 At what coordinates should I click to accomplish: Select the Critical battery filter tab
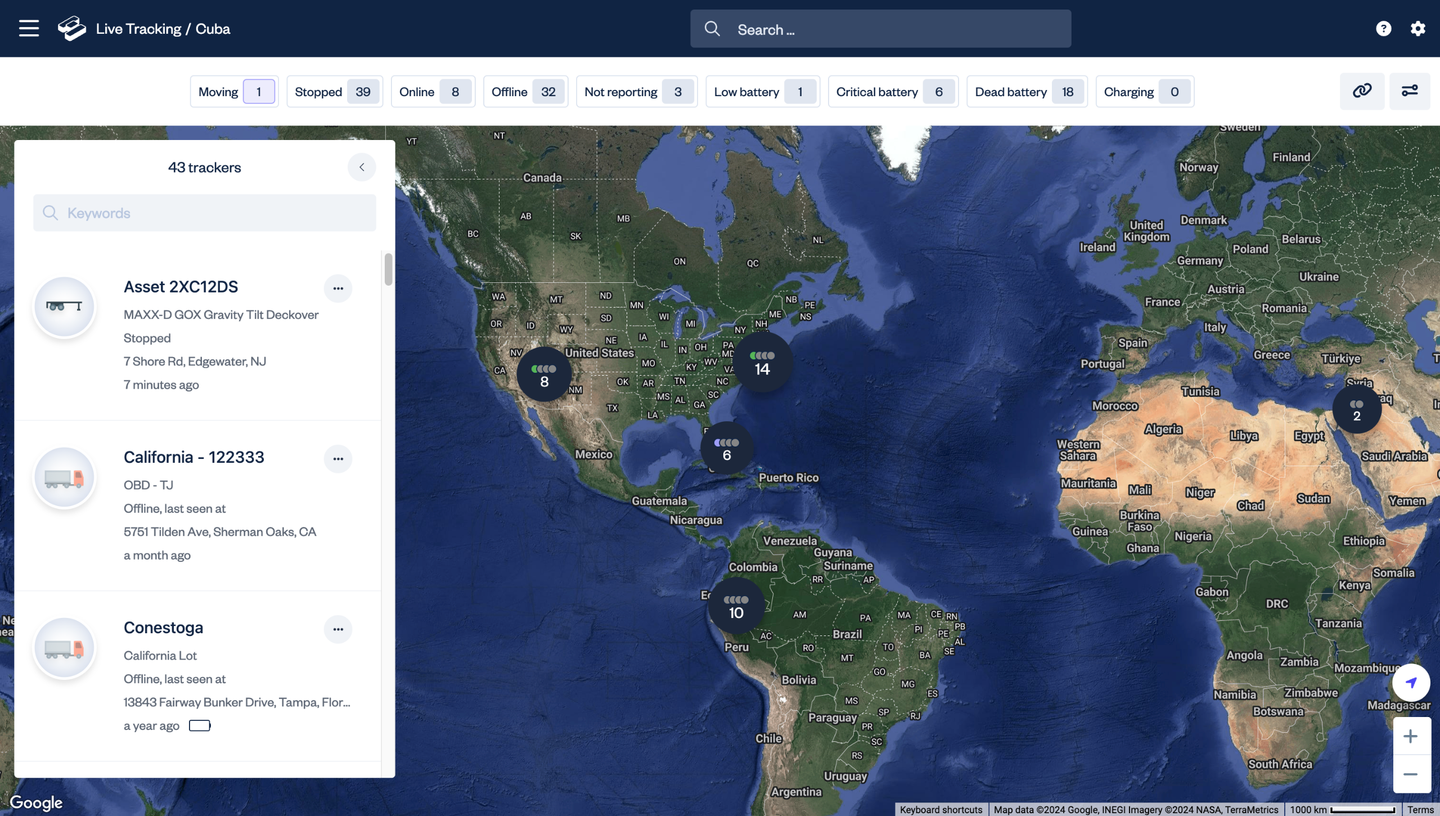893,92
